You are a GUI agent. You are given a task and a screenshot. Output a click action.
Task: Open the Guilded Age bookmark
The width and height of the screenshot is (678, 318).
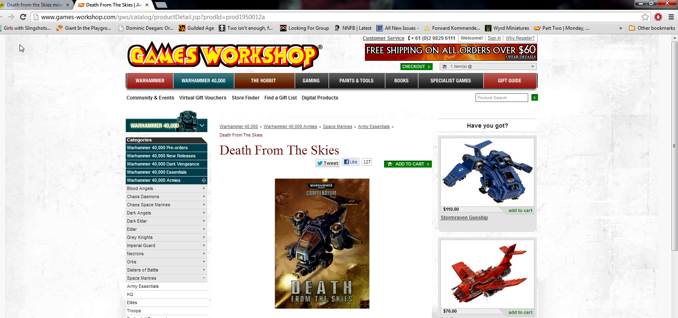pos(196,28)
